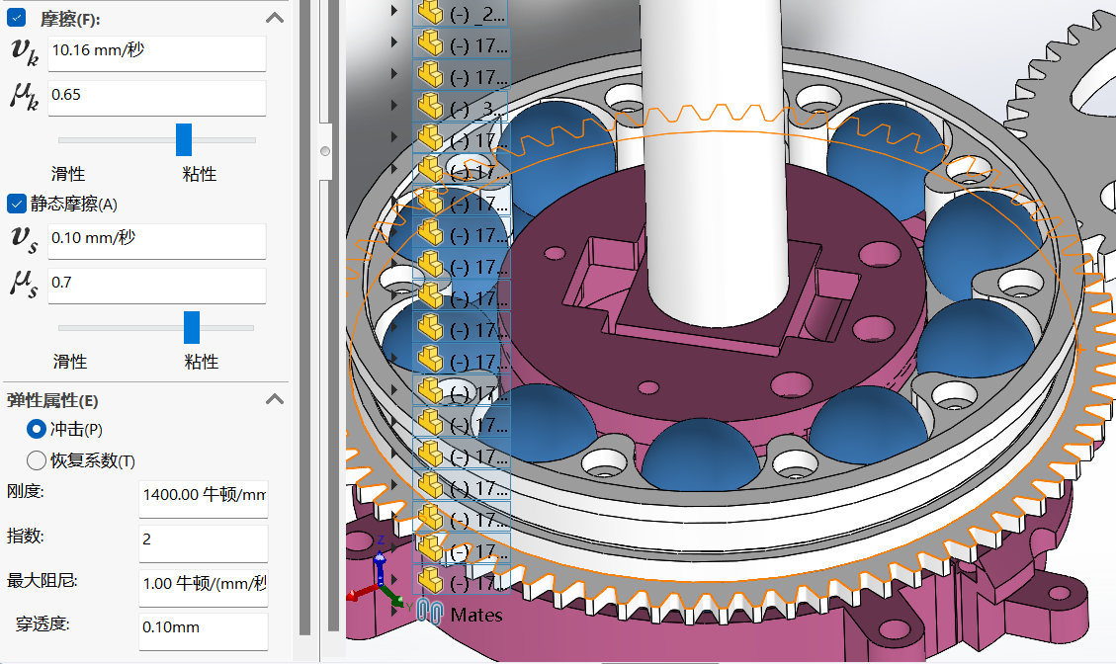Click the dynamic friction slider handle under 0.65

click(x=184, y=139)
